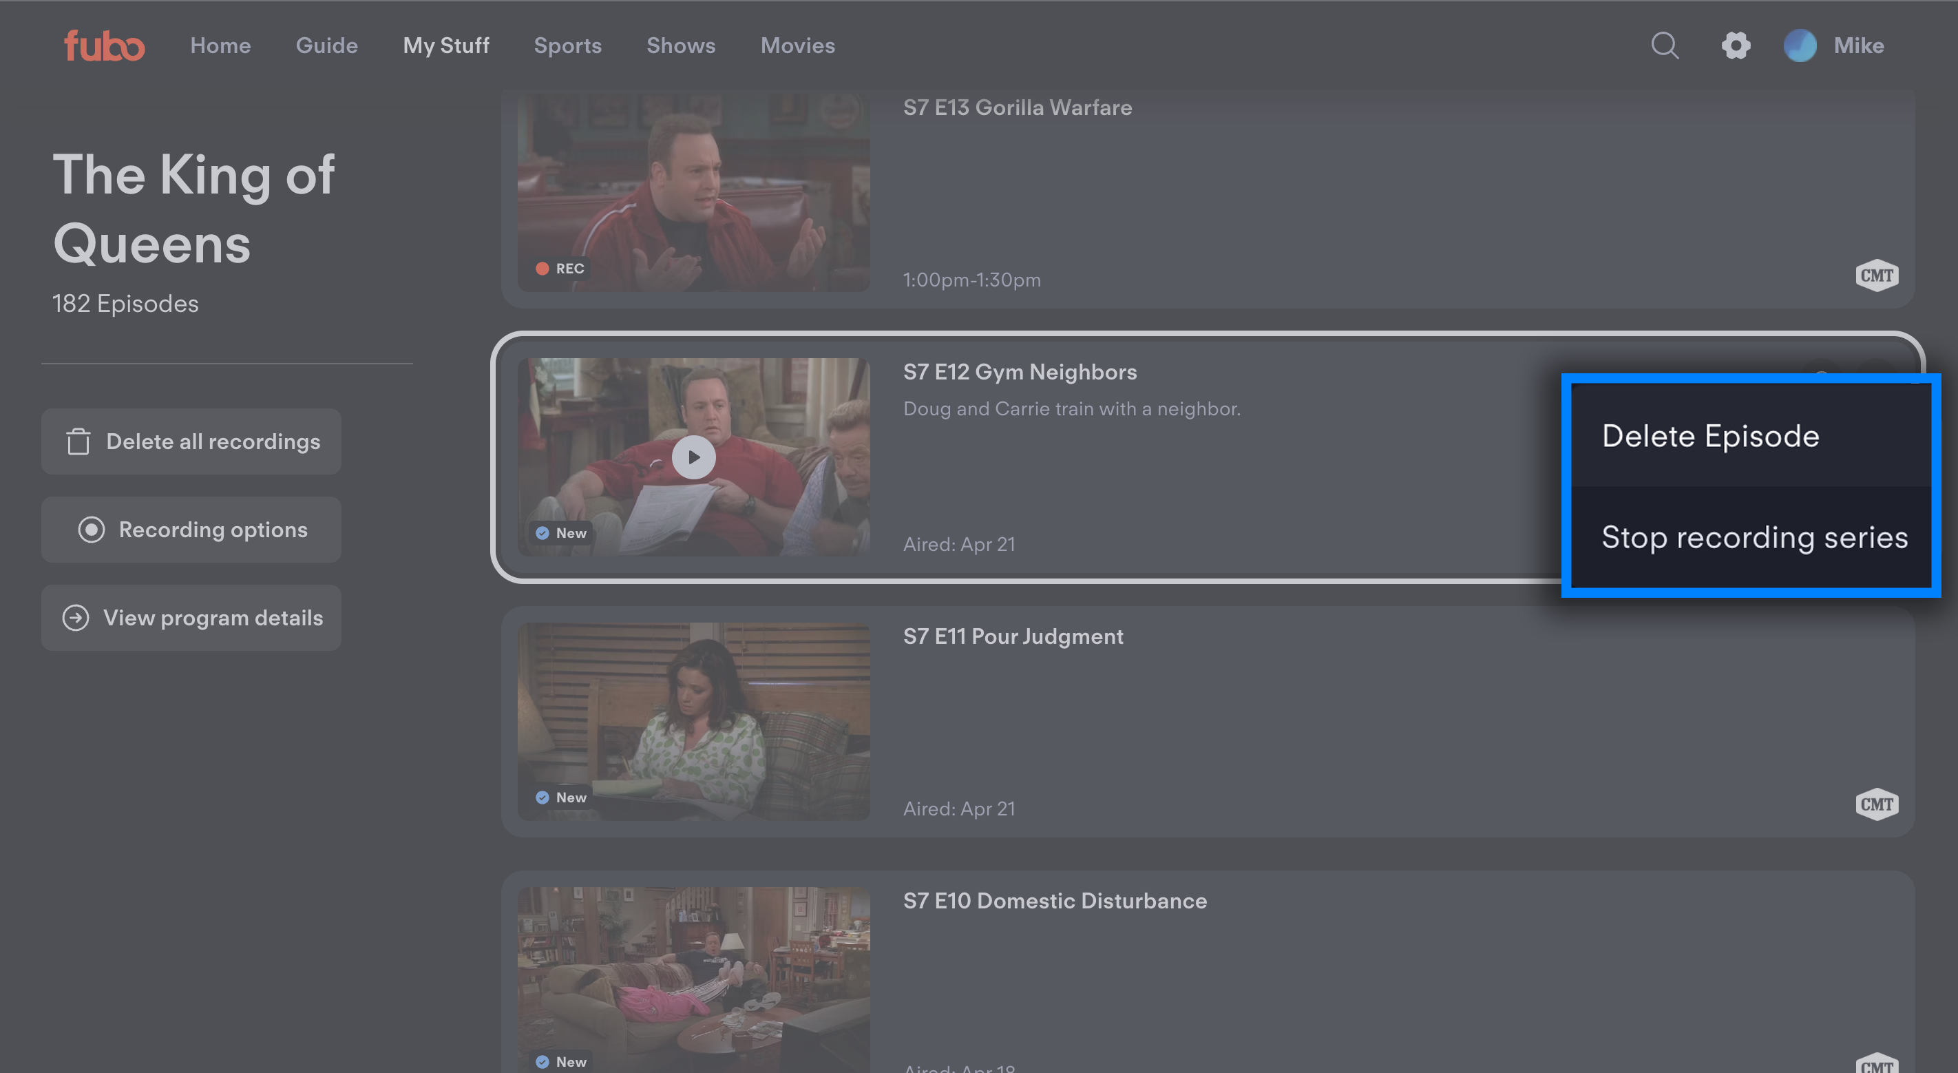Select the Domestic Disturbance episode title
The height and width of the screenshot is (1073, 1958).
[x=1054, y=900]
